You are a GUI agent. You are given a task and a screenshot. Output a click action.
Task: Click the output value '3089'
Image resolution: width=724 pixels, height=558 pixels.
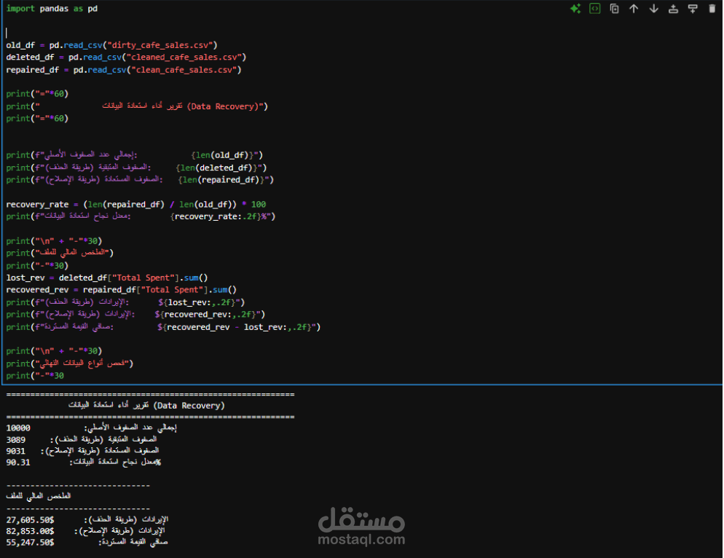click(16, 440)
